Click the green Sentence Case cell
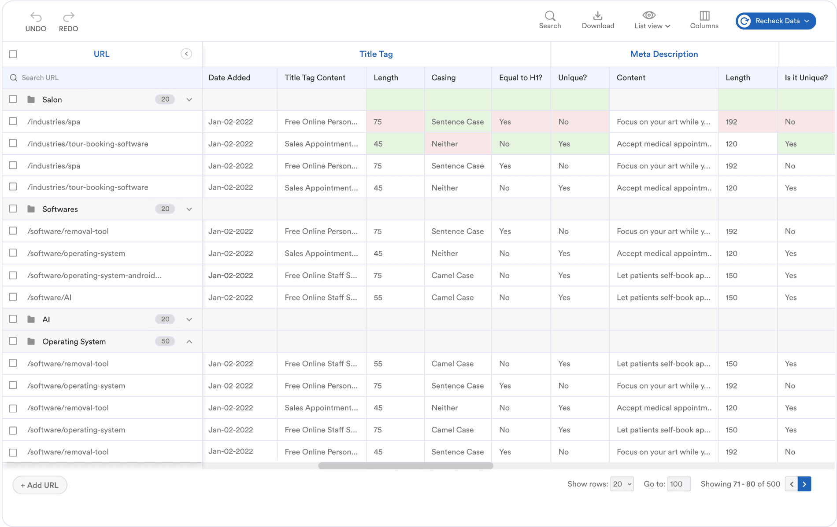 tap(458, 121)
